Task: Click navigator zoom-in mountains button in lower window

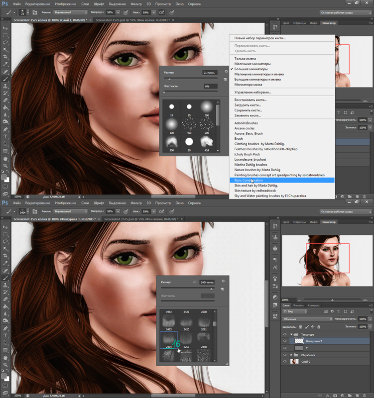Action: [365, 300]
